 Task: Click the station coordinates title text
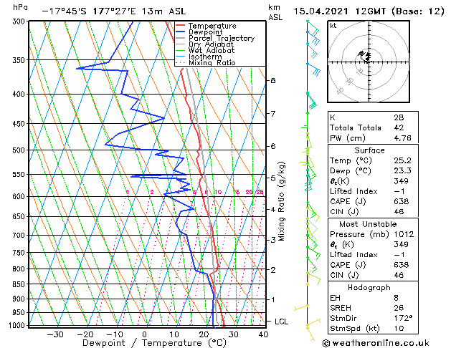pyautogui.click(x=114, y=11)
